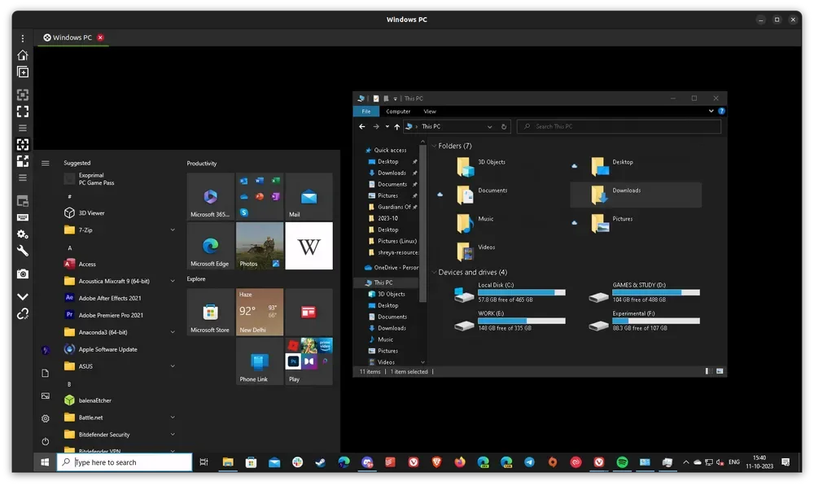Screen dimensions: 814x486
Task: Open Computer ribbon tab
Action: coord(398,111)
